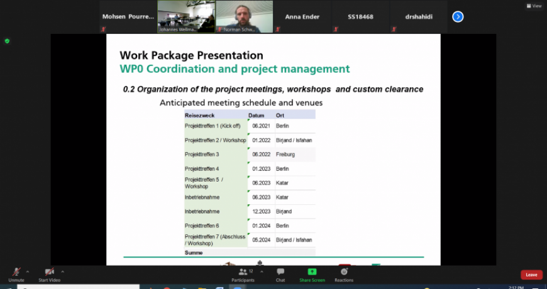The image size is (547, 289).
Task: Click muted mic icon on Mohsen tile
Action: pyautogui.click(x=103, y=30)
